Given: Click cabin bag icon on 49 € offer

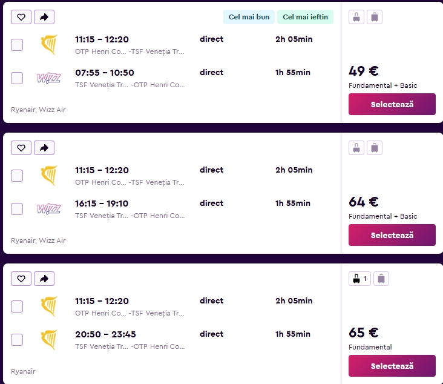Looking at the screenshot, I should click(x=356, y=17).
